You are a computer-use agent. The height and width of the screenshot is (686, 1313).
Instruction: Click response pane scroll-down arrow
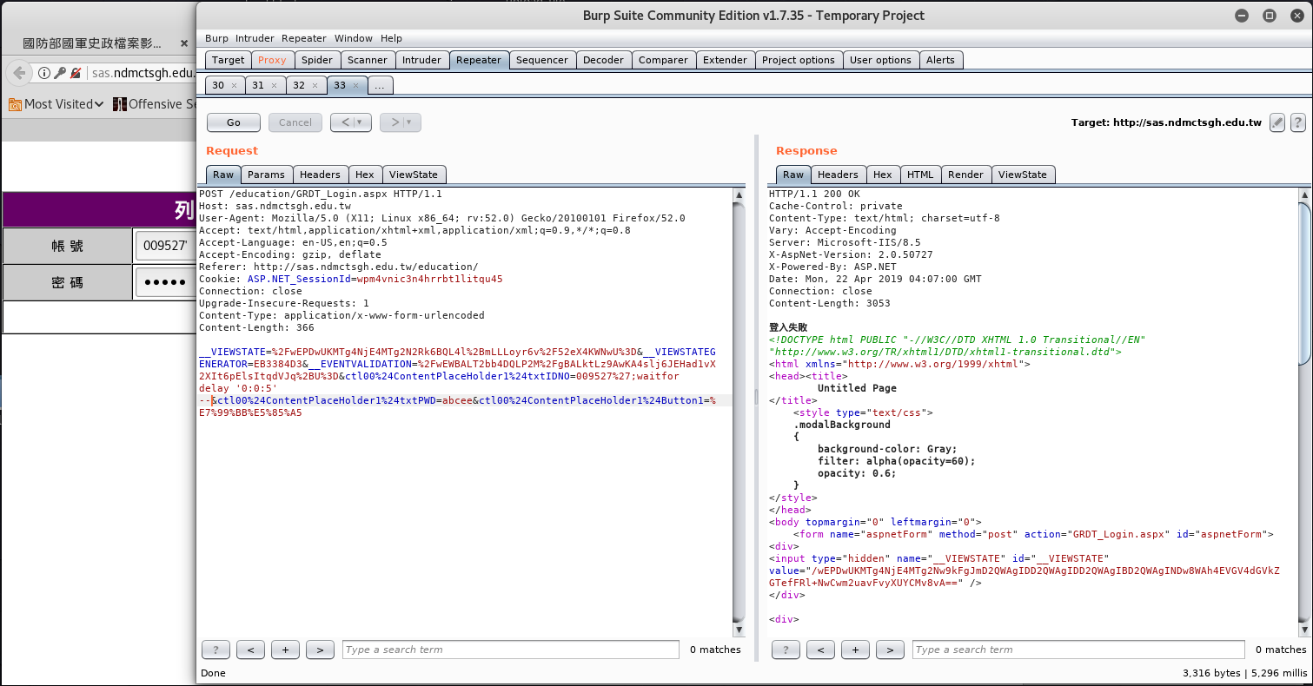1304,630
